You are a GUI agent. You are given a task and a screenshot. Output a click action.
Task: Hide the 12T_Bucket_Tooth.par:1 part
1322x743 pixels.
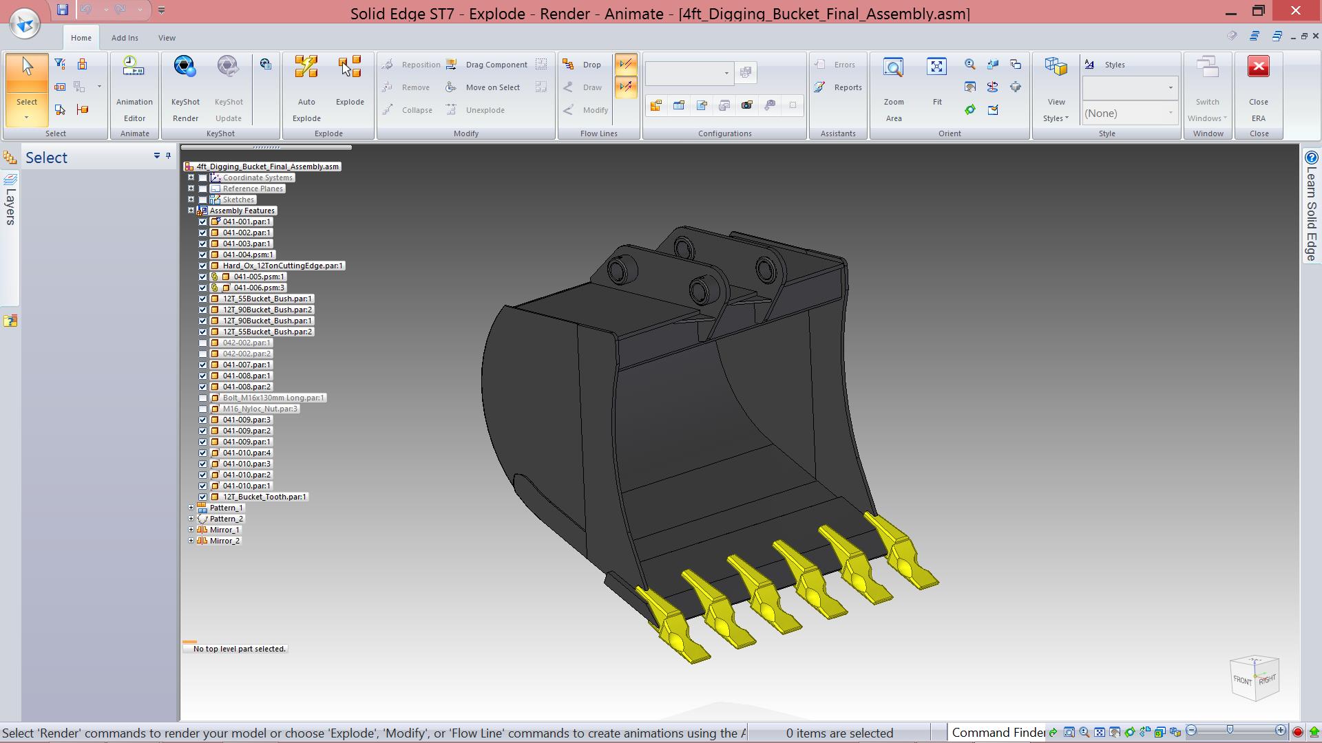[203, 497]
